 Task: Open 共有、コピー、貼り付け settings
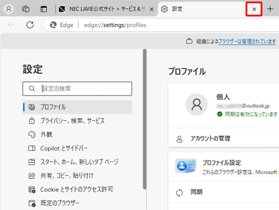pos(78,175)
